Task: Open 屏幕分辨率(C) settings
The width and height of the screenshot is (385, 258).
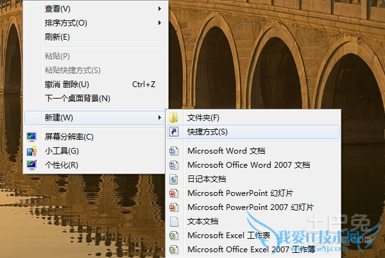Action: (x=96, y=137)
